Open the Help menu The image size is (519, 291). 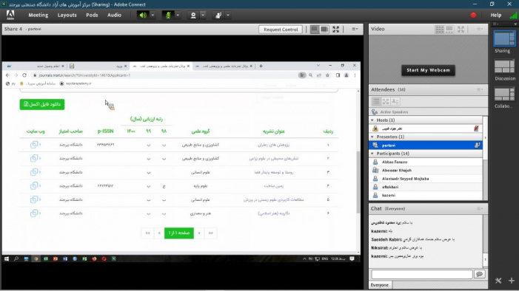(496, 16)
